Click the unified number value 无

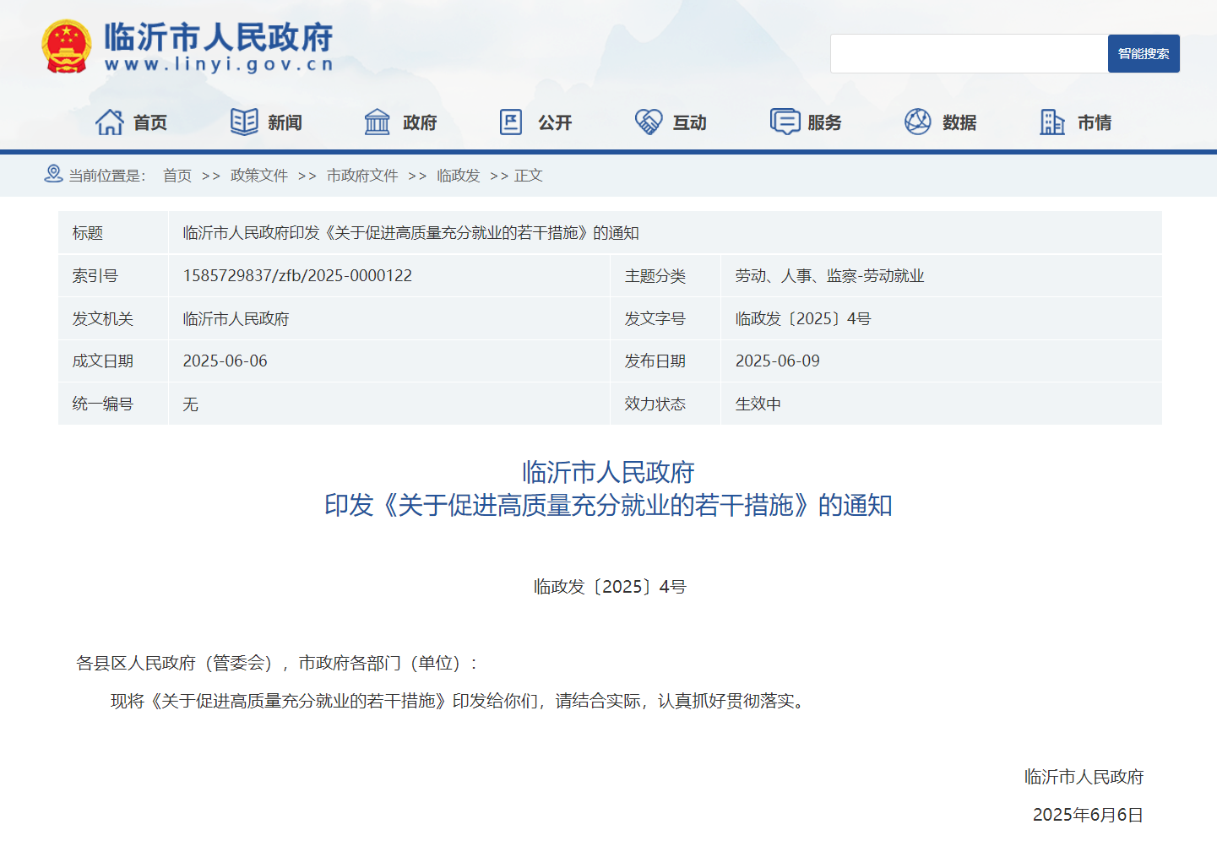pos(190,404)
